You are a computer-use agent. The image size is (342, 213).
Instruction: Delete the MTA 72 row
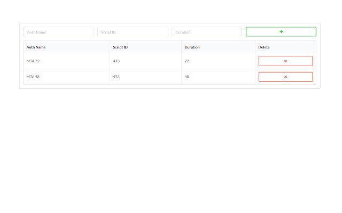(x=285, y=61)
